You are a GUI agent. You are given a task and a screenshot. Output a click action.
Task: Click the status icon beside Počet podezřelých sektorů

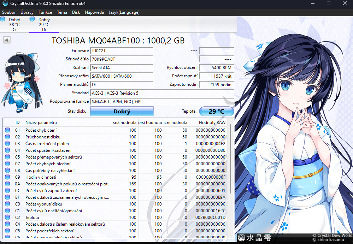[x=7, y=231]
